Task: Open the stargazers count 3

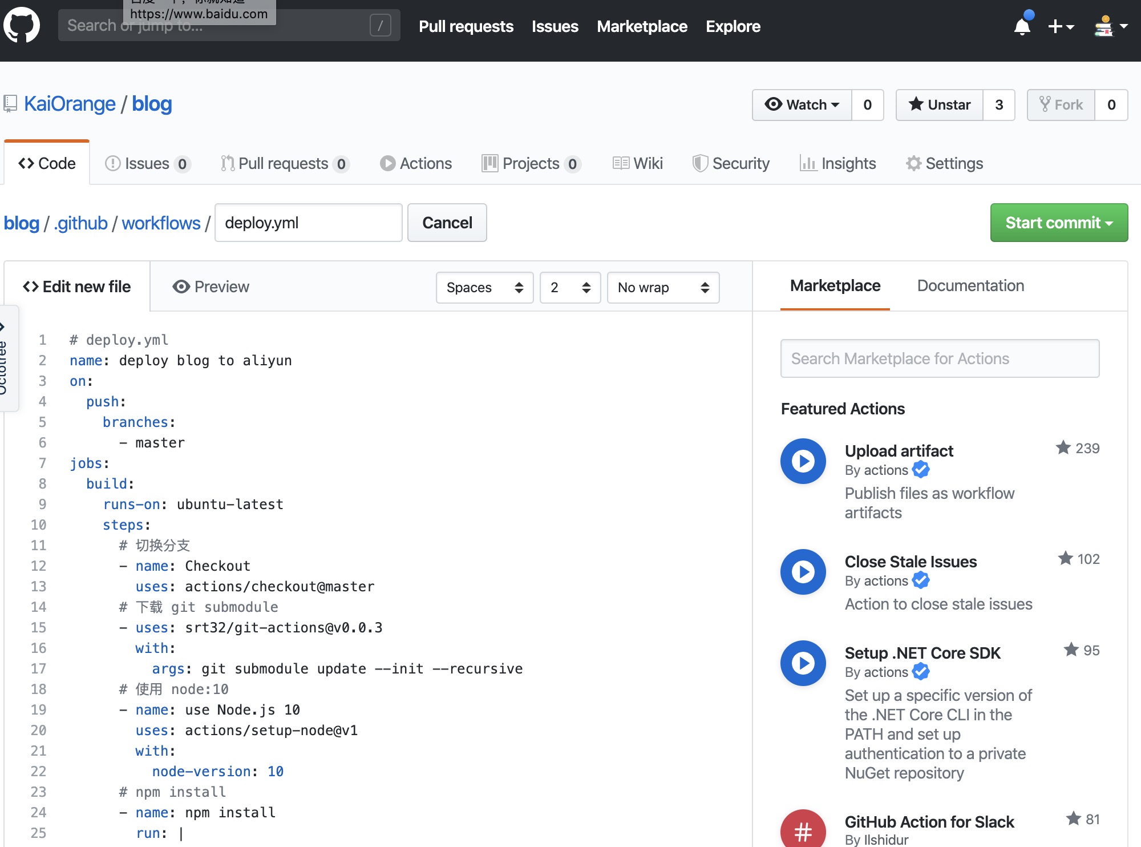Action: point(999,105)
